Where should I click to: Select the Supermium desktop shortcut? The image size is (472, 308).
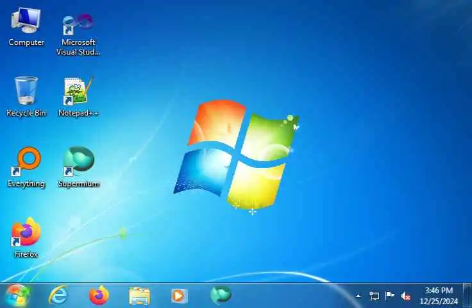[79, 167]
